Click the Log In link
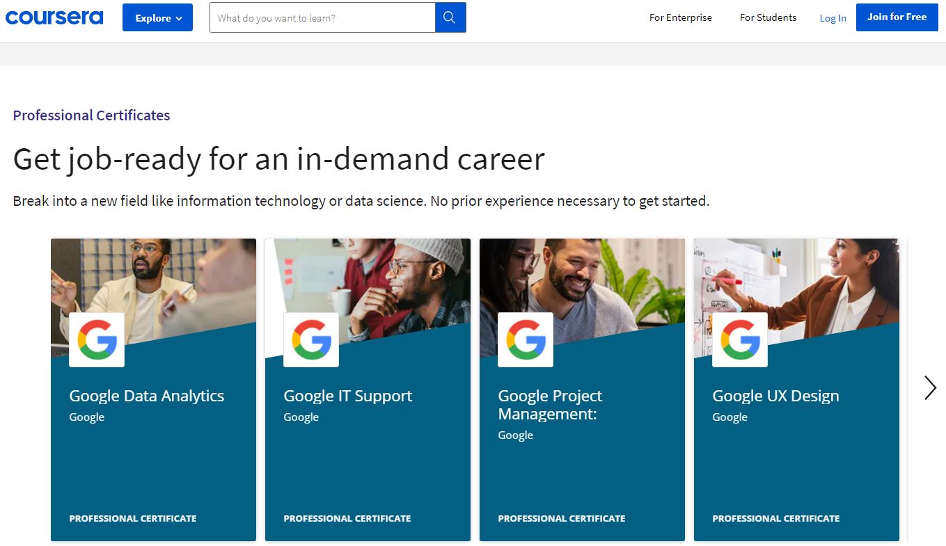The width and height of the screenshot is (946, 546). [x=833, y=18]
